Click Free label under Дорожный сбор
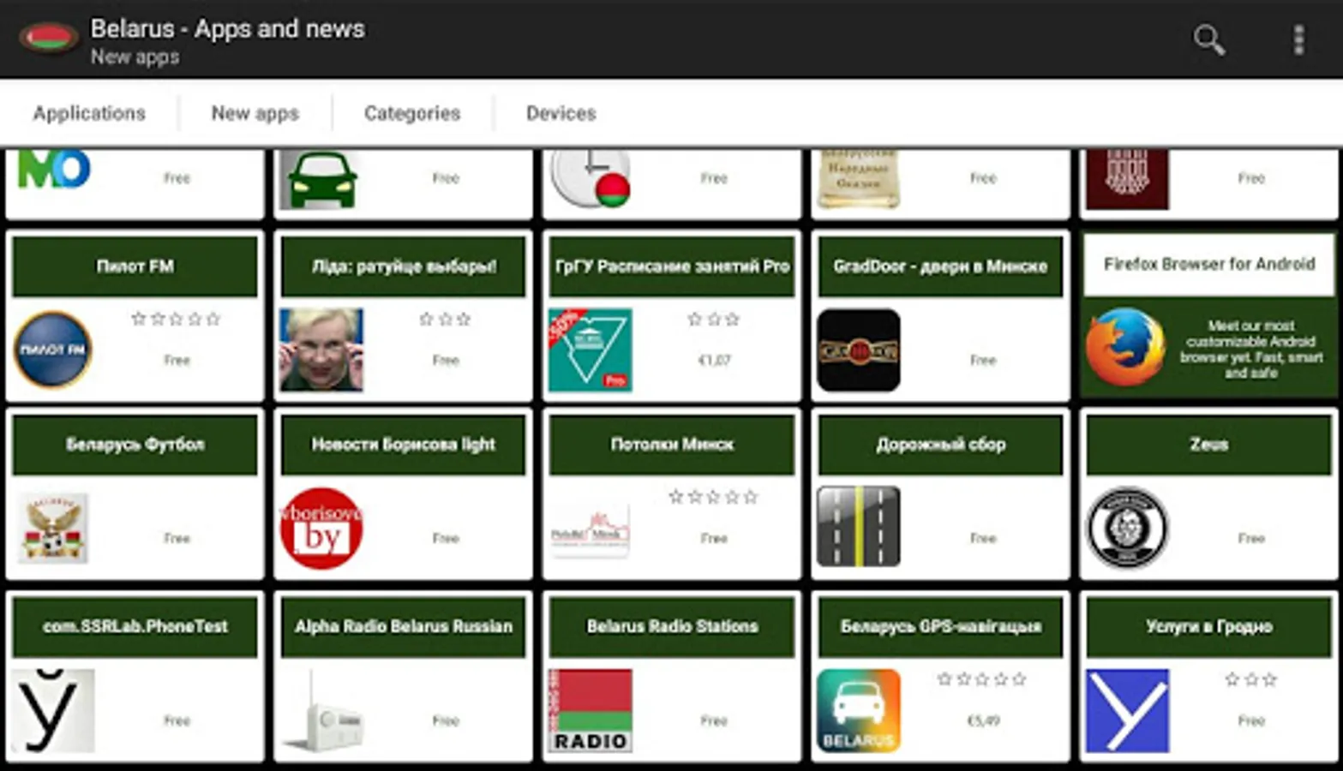 [x=983, y=539]
